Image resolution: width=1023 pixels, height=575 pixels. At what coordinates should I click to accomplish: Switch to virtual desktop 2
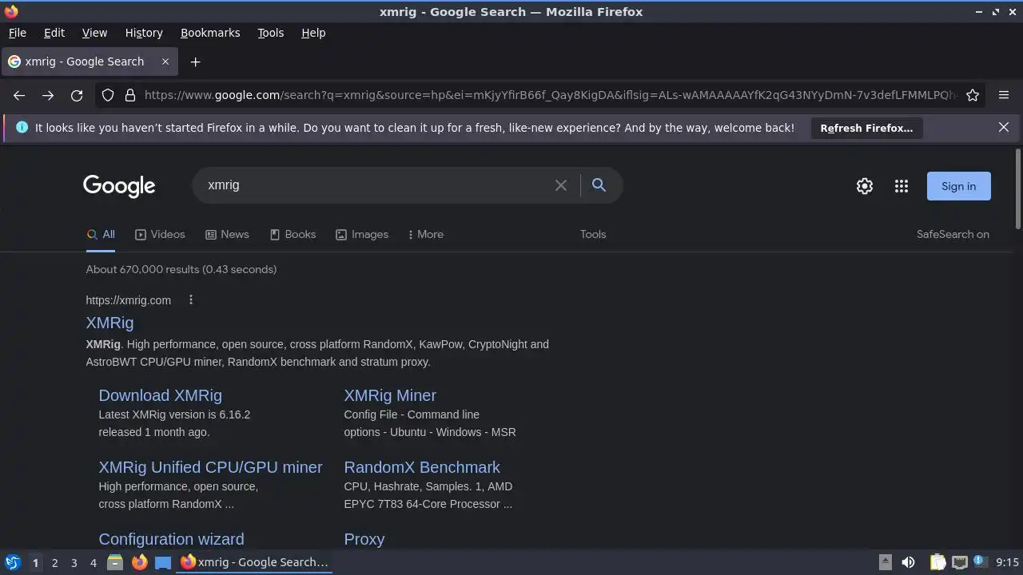click(x=54, y=562)
